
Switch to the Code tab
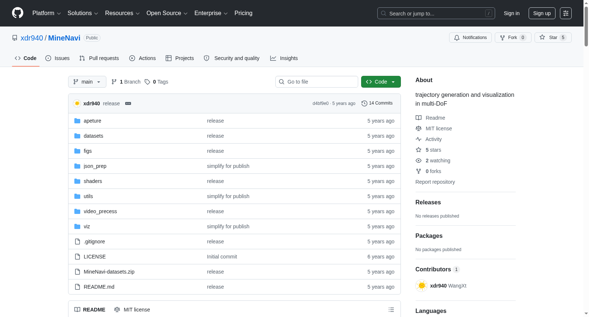click(x=26, y=58)
